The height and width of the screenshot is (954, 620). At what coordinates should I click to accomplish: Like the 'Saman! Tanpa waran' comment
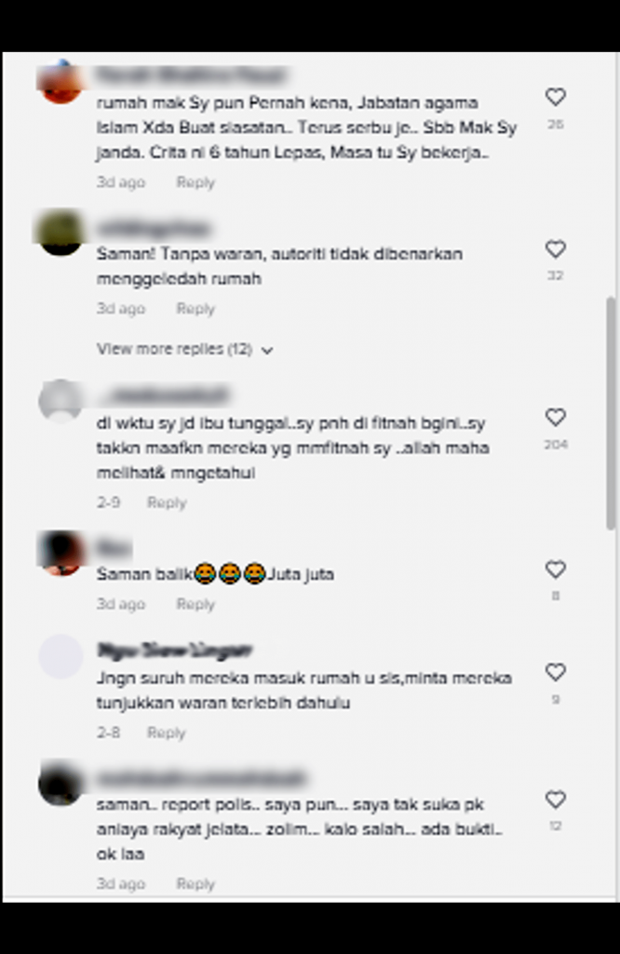click(x=556, y=249)
